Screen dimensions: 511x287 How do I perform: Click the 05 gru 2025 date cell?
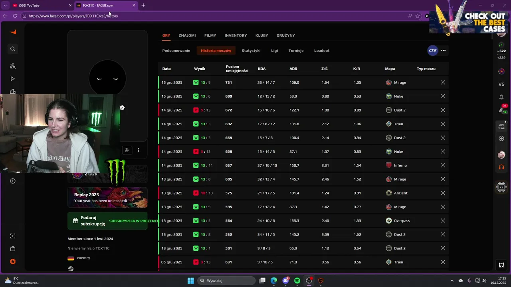click(x=172, y=262)
